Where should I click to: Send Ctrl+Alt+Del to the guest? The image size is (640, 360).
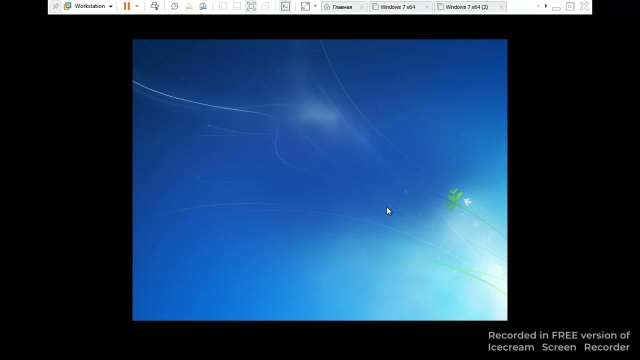tap(155, 6)
